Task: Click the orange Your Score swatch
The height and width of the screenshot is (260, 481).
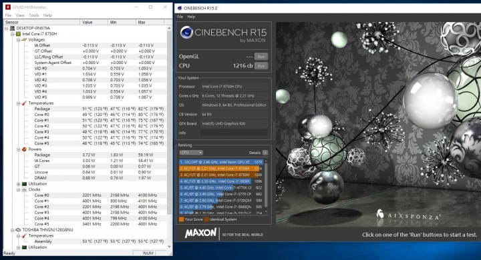Action: tap(181, 219)
